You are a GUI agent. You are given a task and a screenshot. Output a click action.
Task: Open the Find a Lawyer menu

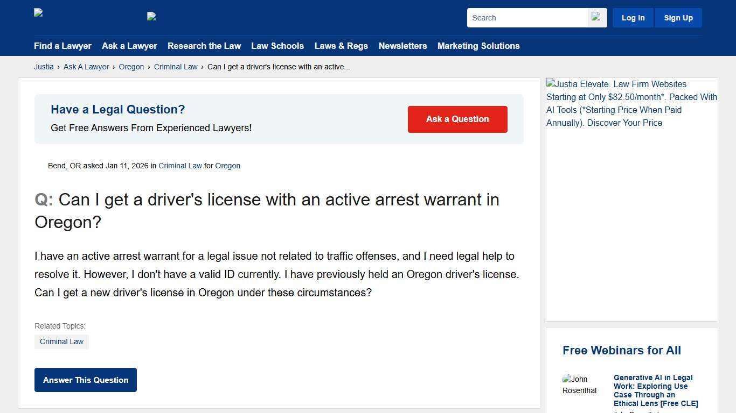(63, 46)
